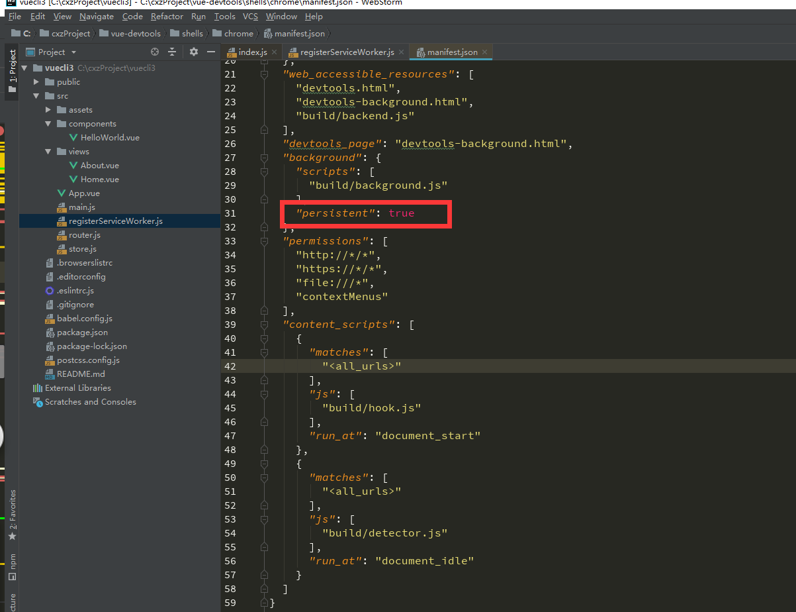The image size is (796, 612).
Task: Expand the assets folder arrow
Action: pyautogui.click(x=48, y=110)
